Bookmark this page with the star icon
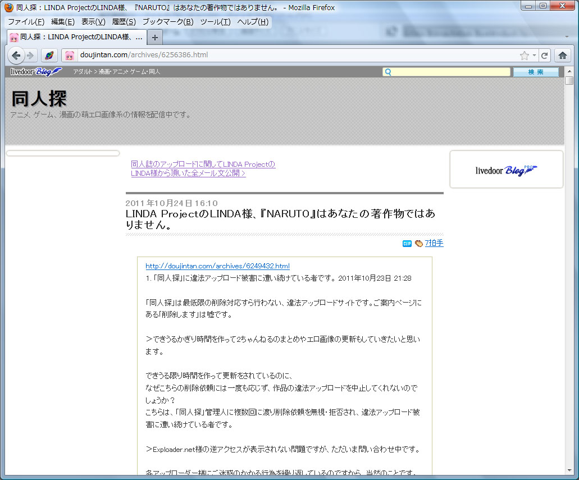 click(x=524, y=56)
